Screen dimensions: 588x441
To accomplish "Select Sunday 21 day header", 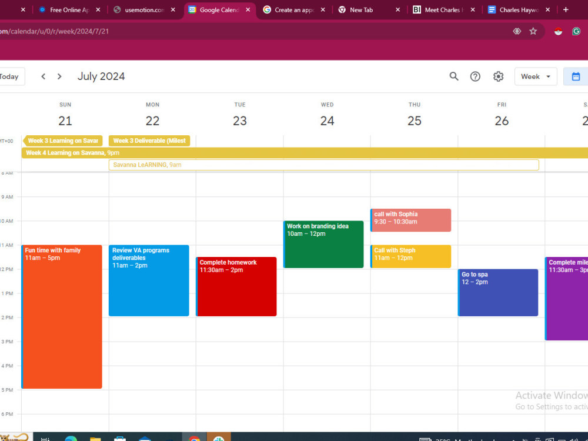I will point(65,121).
